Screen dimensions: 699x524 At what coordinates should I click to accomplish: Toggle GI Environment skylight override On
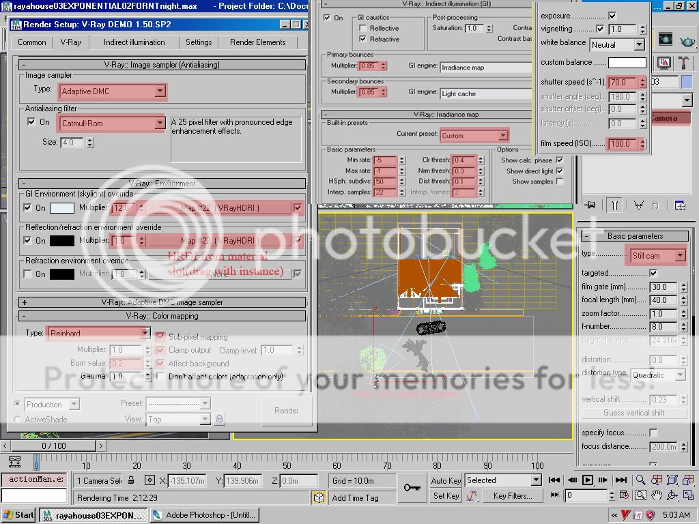coord(27,207)
